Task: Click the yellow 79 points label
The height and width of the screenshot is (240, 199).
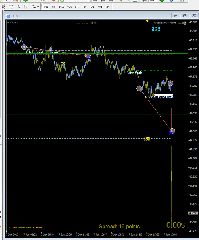Action: tap(63, 63)
